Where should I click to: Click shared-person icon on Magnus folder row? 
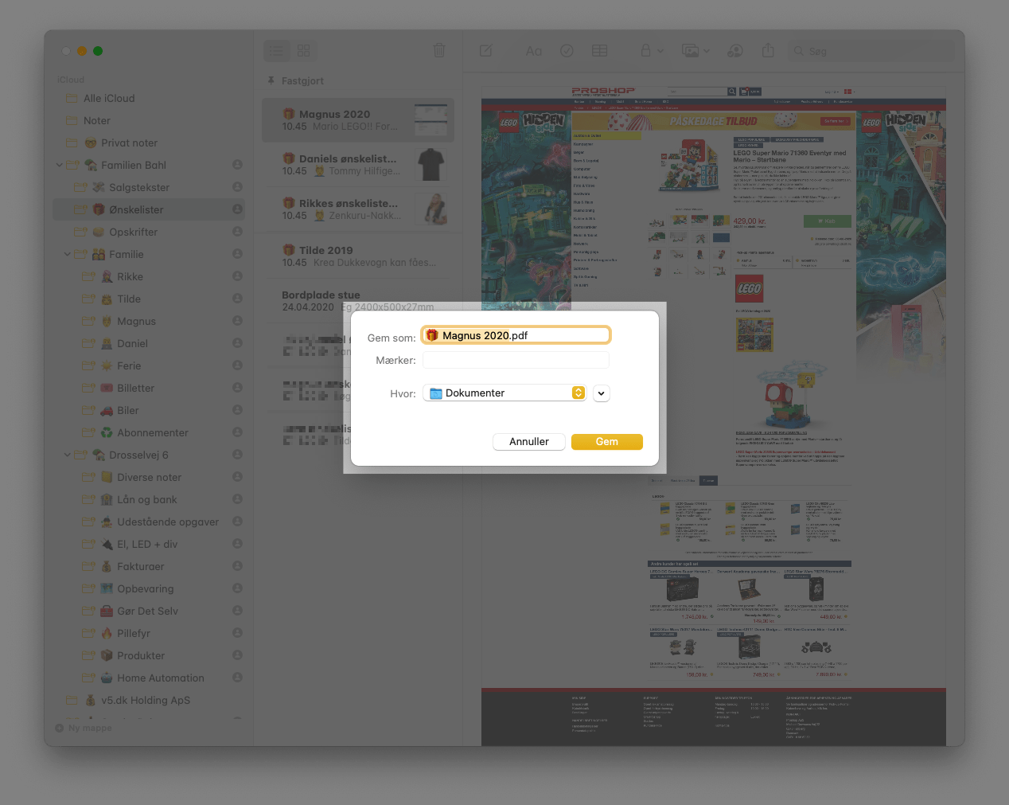[237, 321]
